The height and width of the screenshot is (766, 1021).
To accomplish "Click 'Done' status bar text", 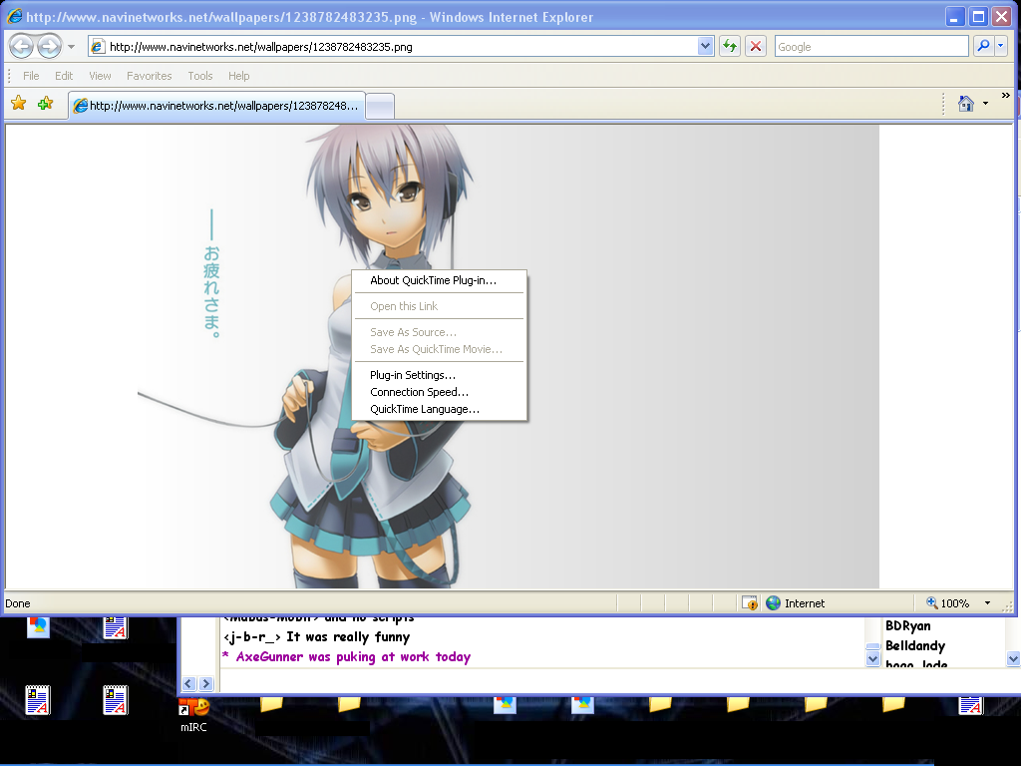I will pos(18,603).
